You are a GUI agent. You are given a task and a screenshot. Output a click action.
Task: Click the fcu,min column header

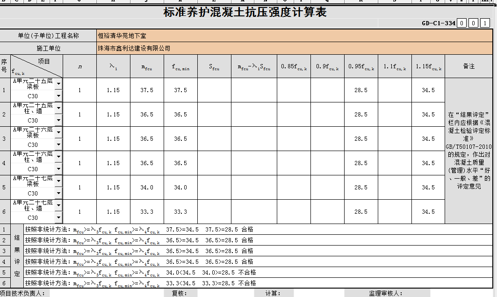click(180, 66)
